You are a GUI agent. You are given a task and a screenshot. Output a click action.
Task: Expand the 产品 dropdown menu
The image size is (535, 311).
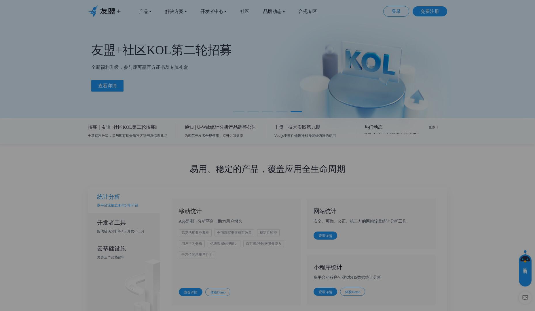click(x=145, y=12)
